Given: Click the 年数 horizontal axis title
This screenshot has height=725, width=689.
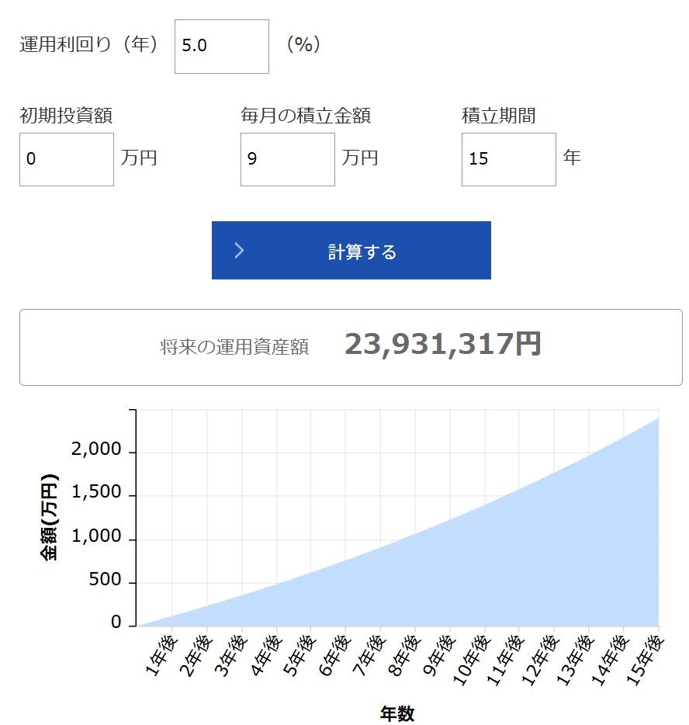Looking at the screenshot, I should coord(396,713).
